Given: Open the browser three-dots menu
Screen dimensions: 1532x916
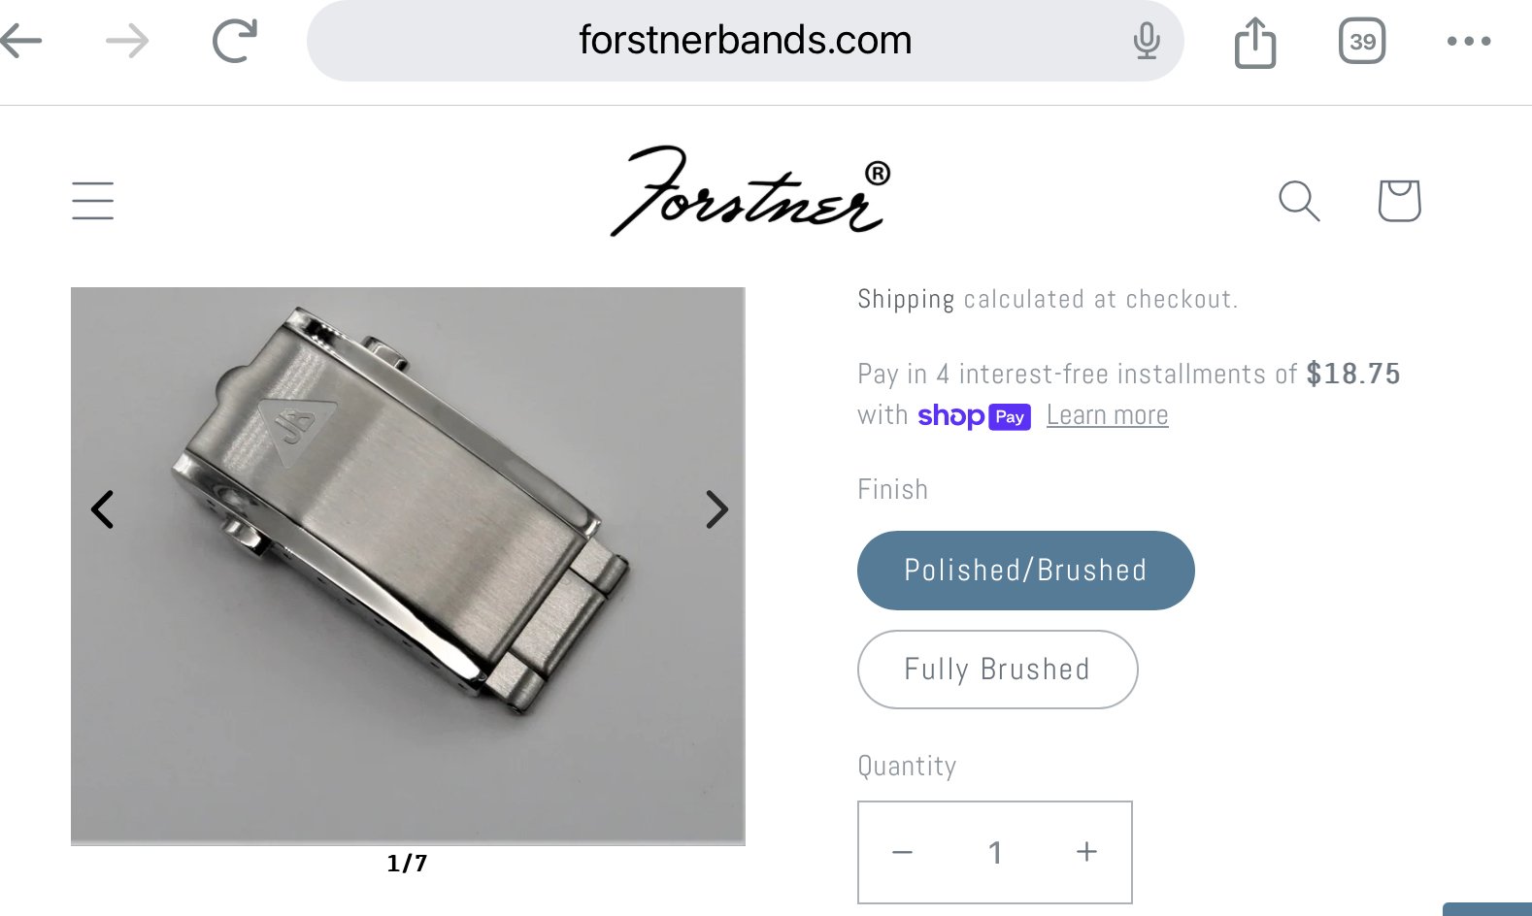Looking at the screenshot, I should click(1469, 41).
